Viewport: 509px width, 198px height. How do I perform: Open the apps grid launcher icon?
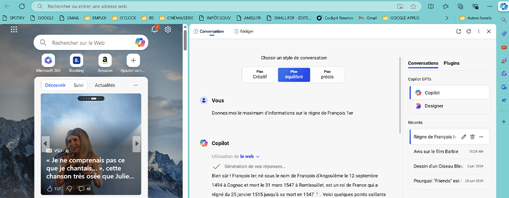tap(14, 29)
